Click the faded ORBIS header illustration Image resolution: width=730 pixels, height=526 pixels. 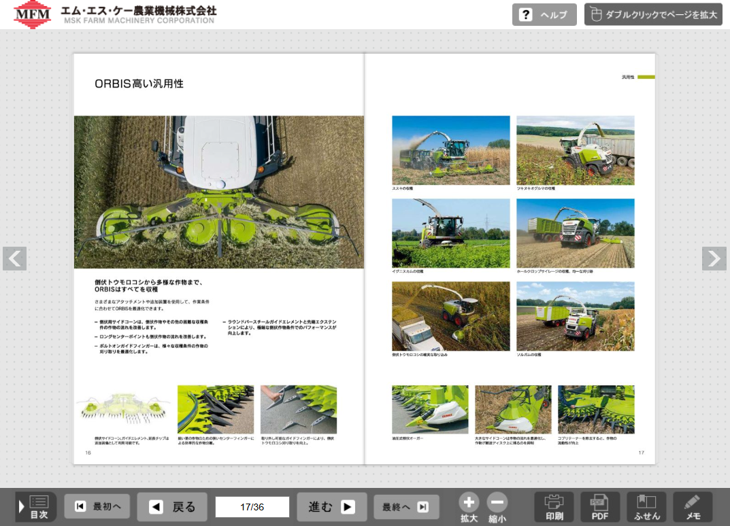tap(123, 408)
